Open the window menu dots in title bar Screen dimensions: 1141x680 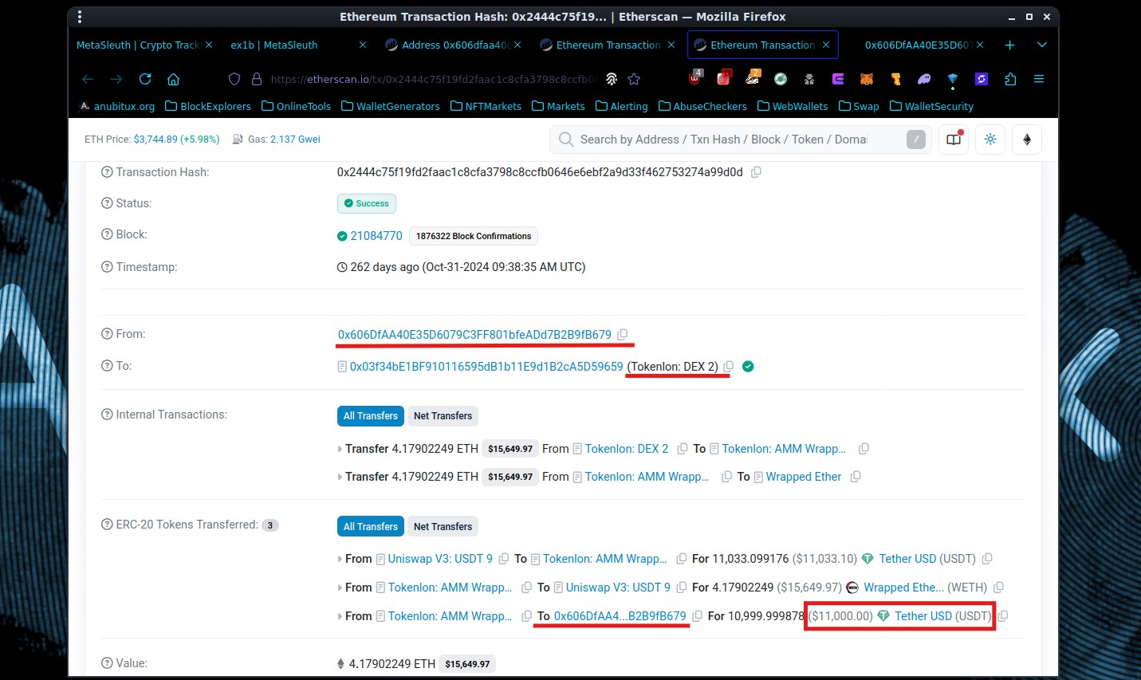tap(81, 17)
